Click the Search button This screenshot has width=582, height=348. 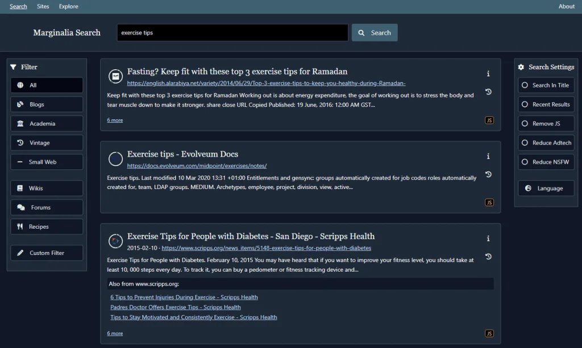click(x=375, y=32)
